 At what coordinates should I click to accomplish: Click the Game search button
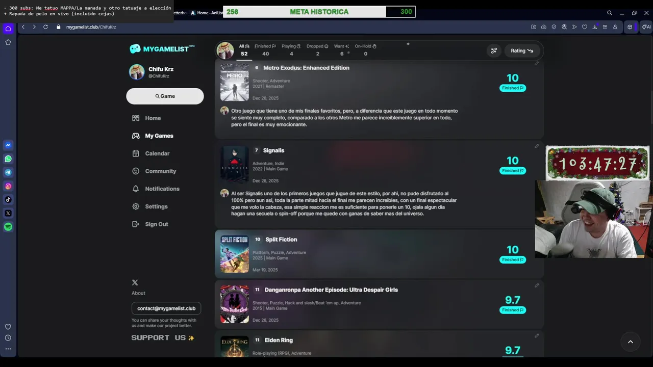pos(165,96)
